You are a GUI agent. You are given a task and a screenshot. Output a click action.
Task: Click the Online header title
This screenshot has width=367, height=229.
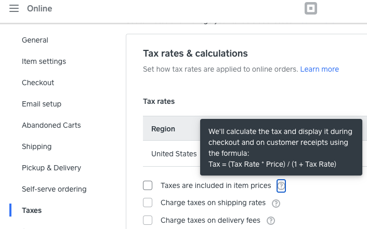[40, 8]
